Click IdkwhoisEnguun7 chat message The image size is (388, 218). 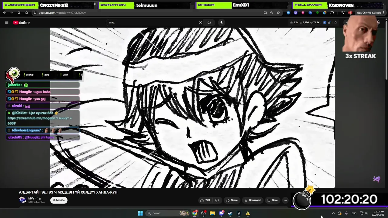pos(43,130)
